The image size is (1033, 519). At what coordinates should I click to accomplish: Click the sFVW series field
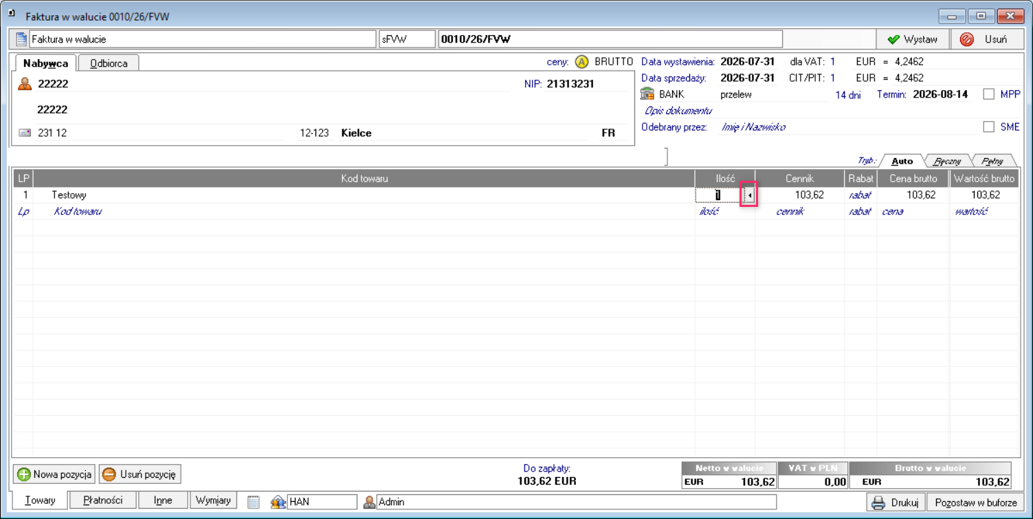[x=407, y=39]
